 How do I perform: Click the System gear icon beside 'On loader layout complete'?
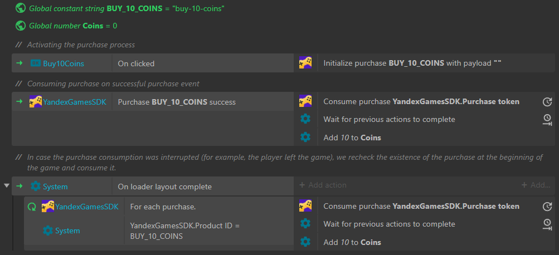pyautogui.click(x=36, y=186)
